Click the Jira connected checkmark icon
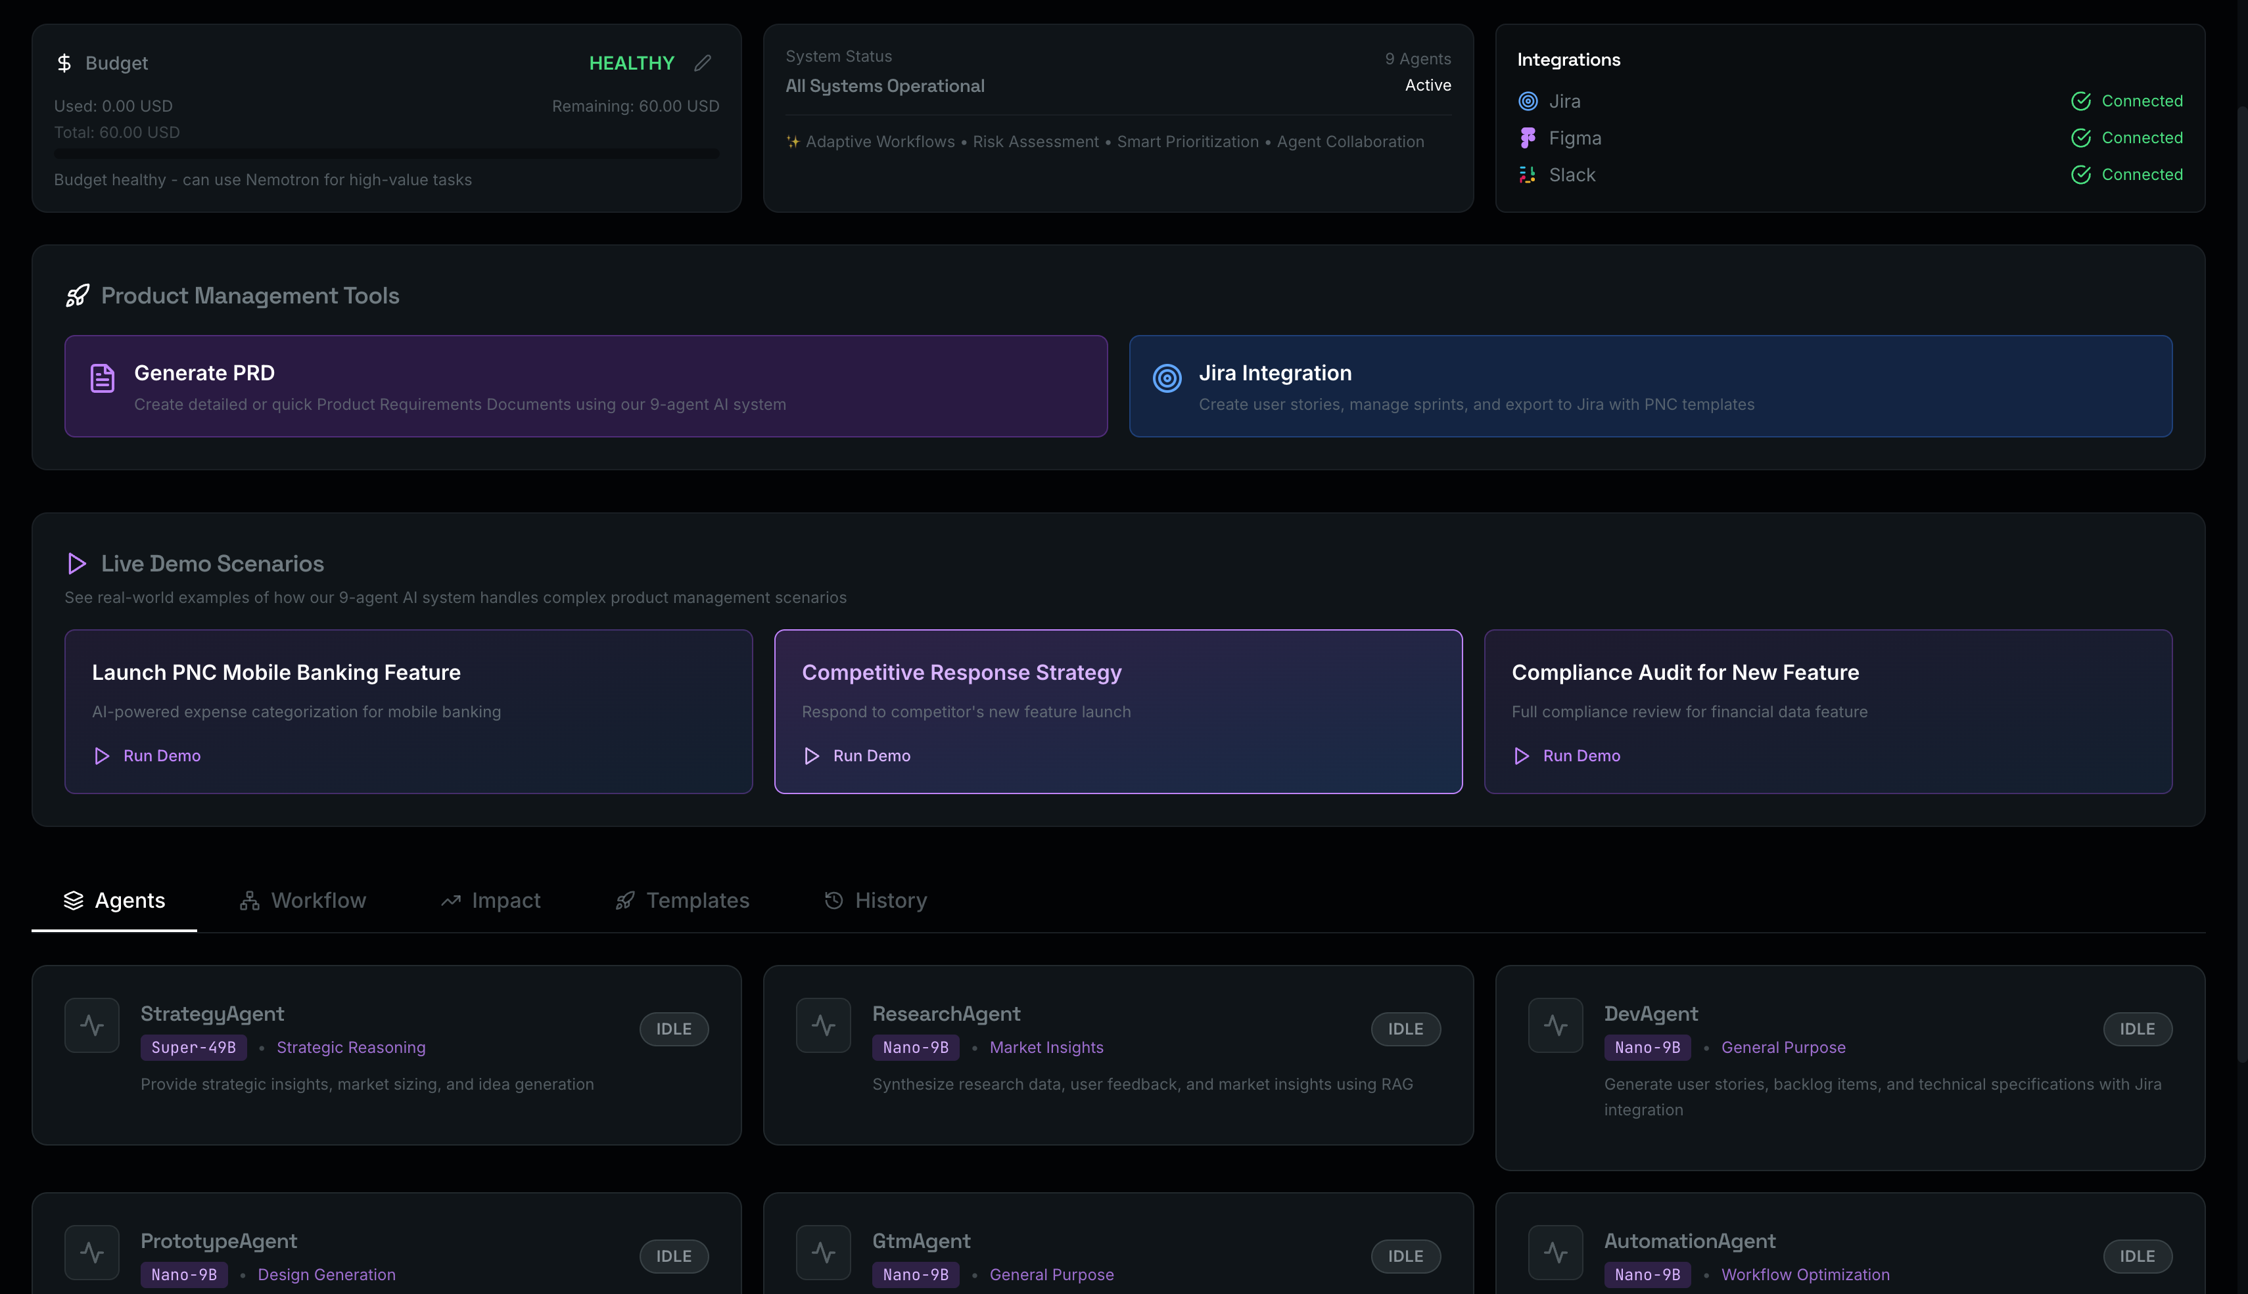This screenshot has width=2248, height=1294. coord(2081,101)
